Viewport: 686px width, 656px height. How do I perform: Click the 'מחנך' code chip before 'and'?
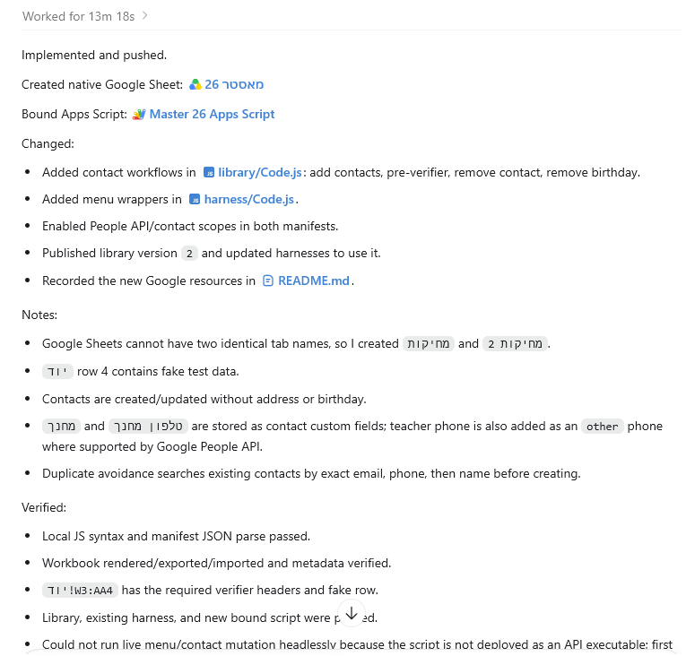pos(61,427)
